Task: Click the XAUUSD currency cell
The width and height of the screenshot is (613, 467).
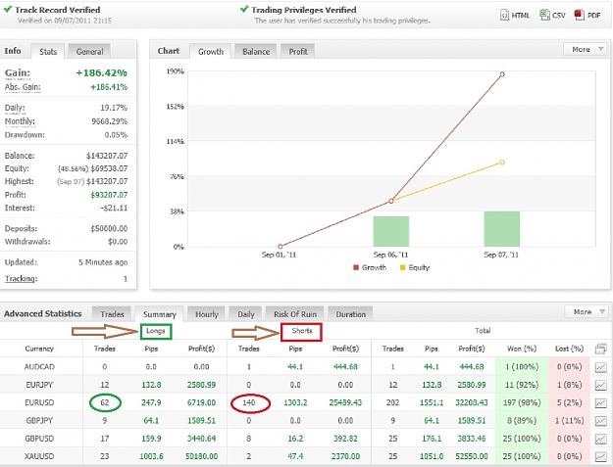Action: [39, 456]
